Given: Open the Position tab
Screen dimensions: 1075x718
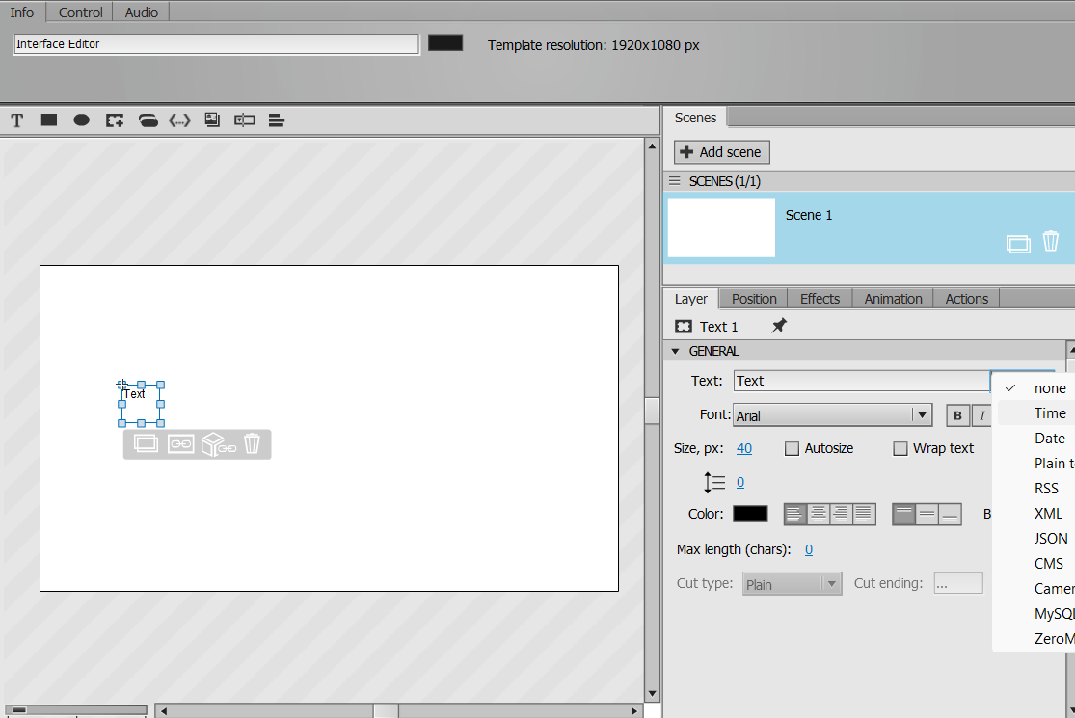Looking at the screenshot, I should point(754,299).
